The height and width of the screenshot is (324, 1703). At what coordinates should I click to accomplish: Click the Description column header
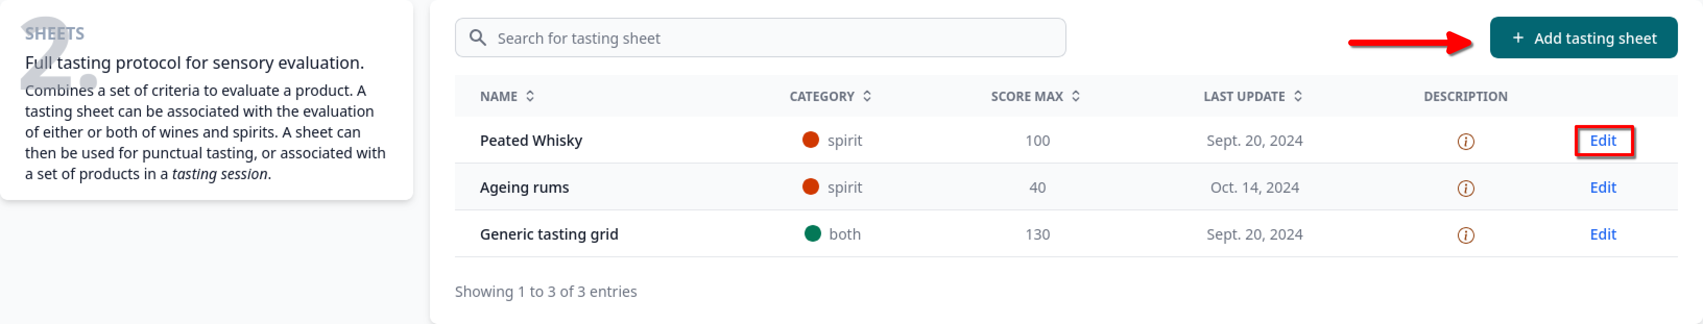(x=1465, y=96)
